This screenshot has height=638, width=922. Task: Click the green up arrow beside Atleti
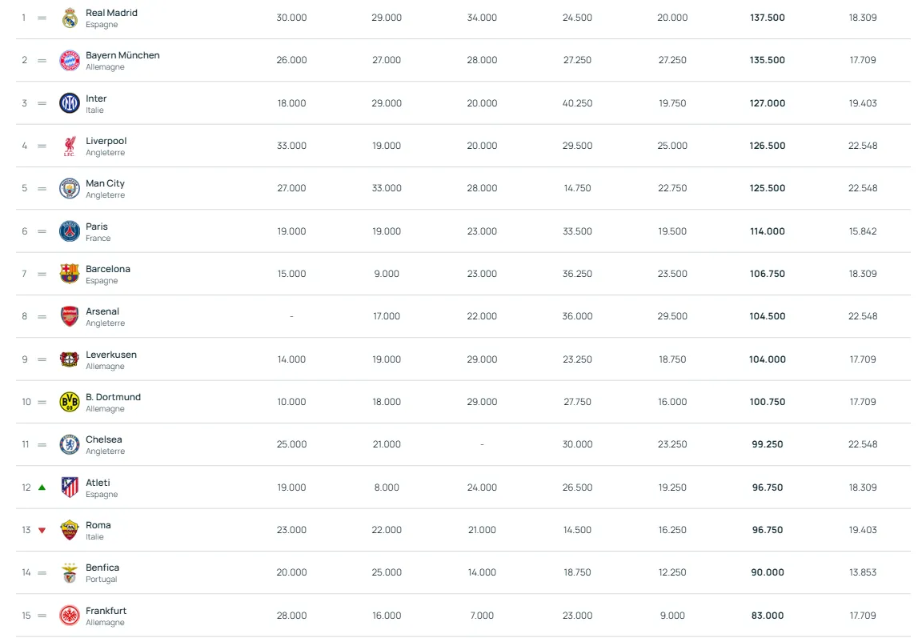[x=42, y=488]
